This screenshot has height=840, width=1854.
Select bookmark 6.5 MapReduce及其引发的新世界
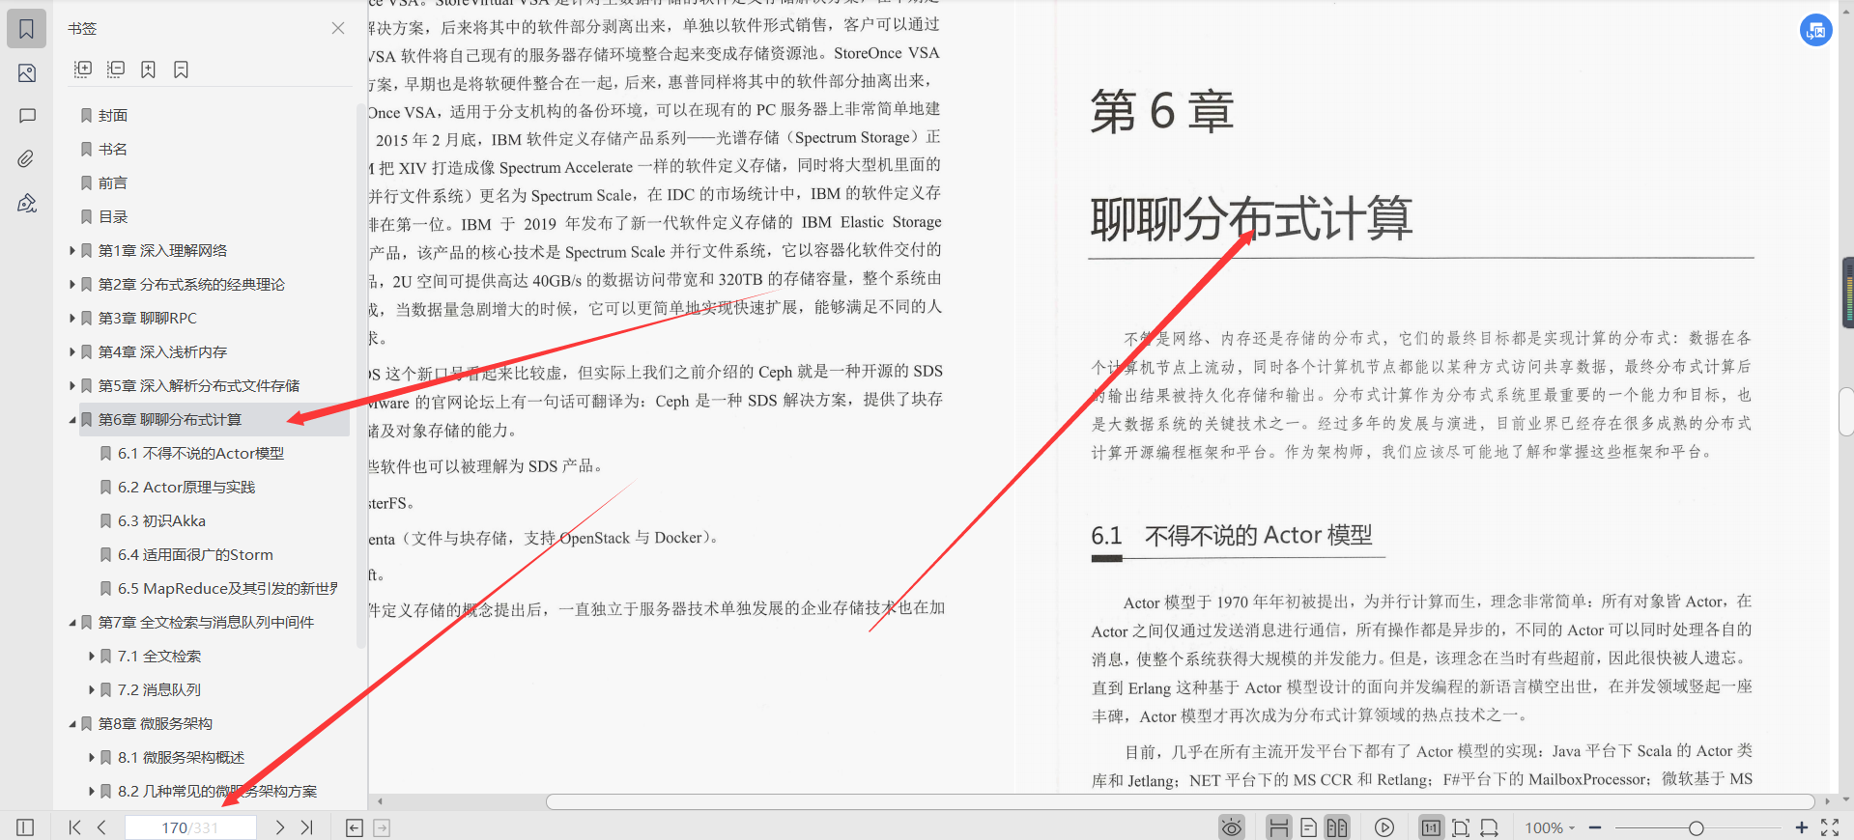tap(227, 588)
